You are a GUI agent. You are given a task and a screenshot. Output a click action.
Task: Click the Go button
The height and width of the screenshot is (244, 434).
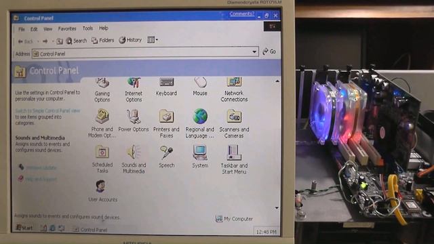click(x=269, y=52)
